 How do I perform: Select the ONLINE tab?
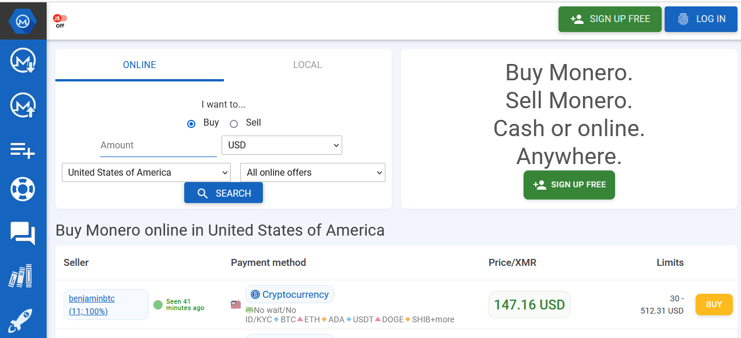(x=139, y=65)
